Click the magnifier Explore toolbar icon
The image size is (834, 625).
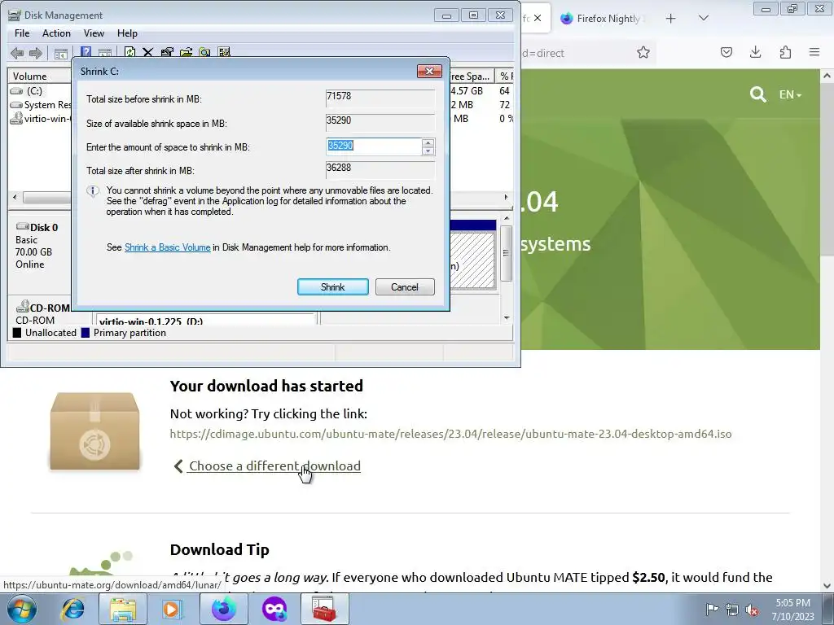[204, 52]
